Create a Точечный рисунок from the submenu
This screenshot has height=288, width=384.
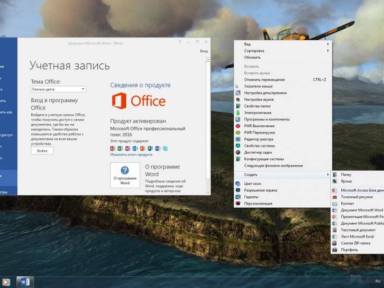[x=358, y=197]
